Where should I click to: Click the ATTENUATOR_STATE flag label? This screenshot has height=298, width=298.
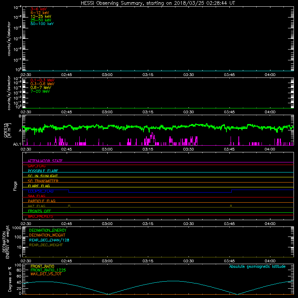point(45,161)
